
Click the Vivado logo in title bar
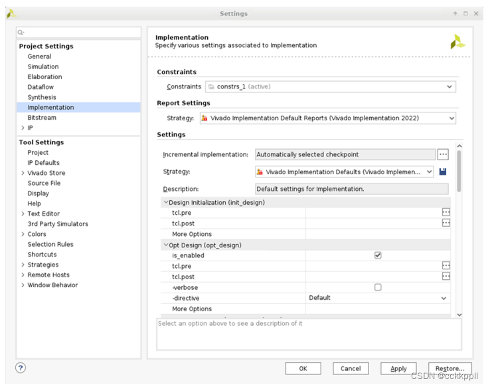click(11, 13)
